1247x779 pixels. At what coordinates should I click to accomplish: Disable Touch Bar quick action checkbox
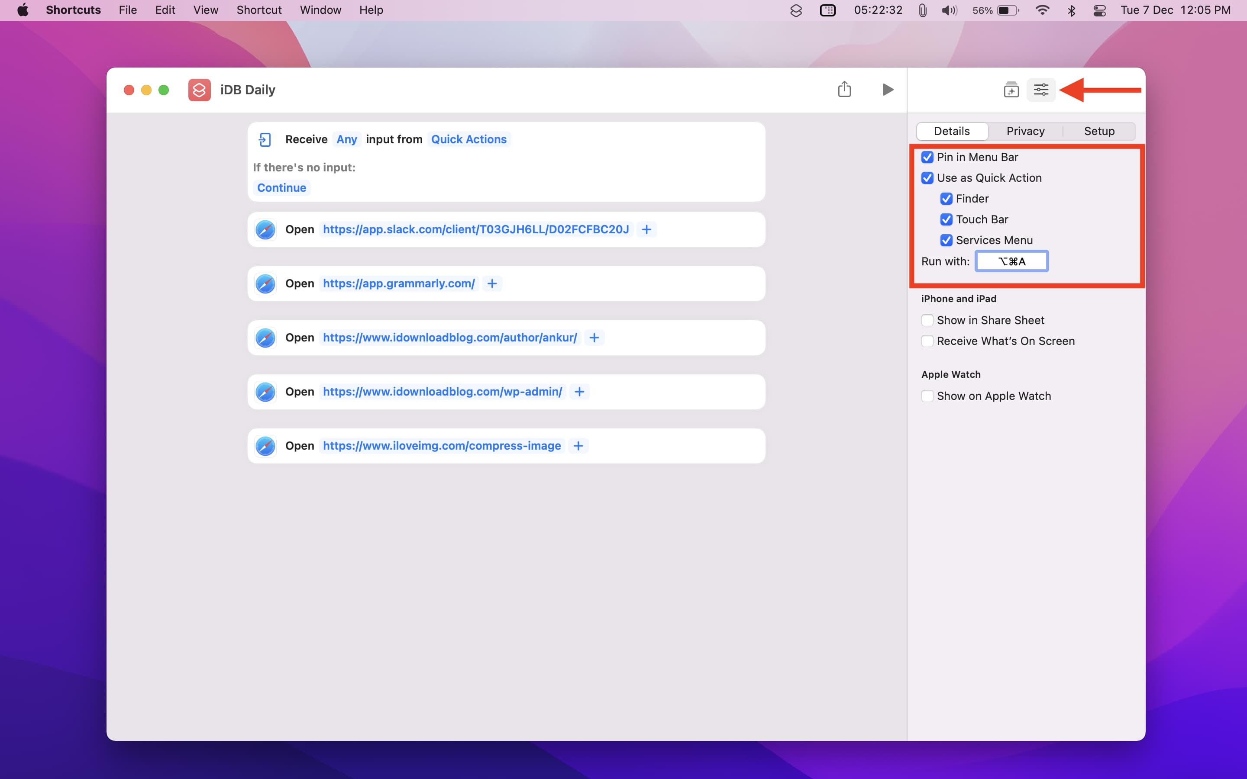(x=946, y=219)
